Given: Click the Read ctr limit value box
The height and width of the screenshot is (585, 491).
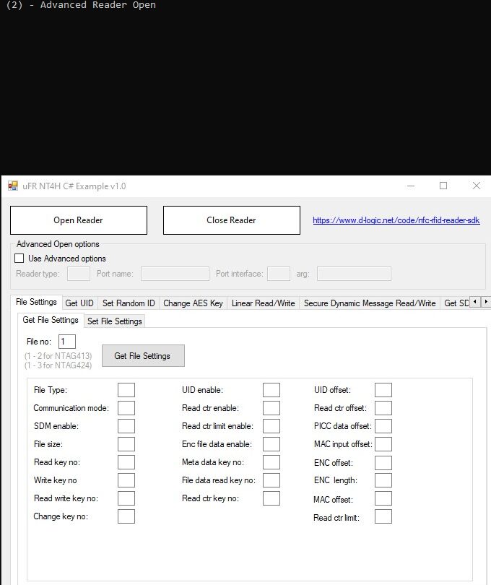Looking at the screenshot, I should 383,517.
